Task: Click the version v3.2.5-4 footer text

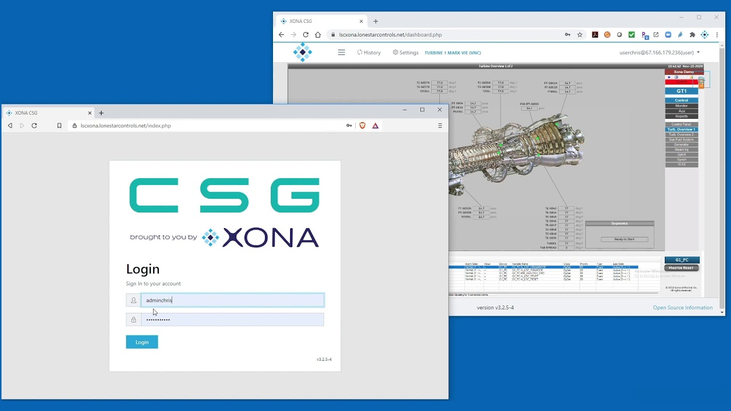Action: click(x=495, y=308)
